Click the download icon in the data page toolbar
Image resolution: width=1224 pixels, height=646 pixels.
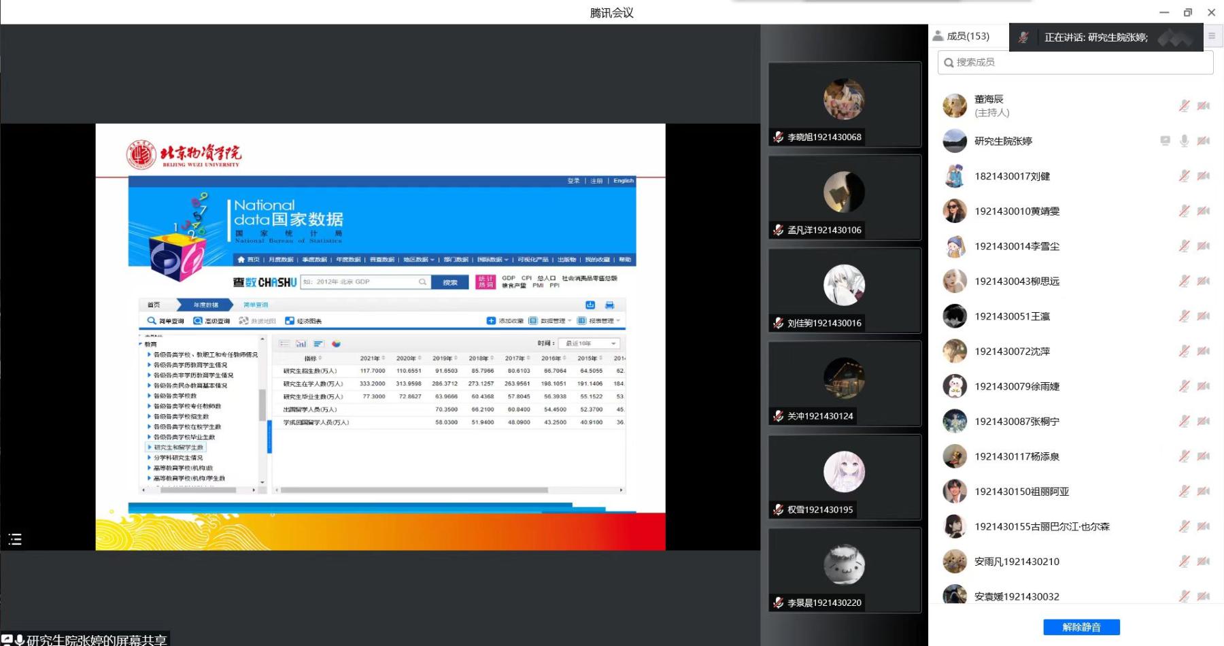590,305
